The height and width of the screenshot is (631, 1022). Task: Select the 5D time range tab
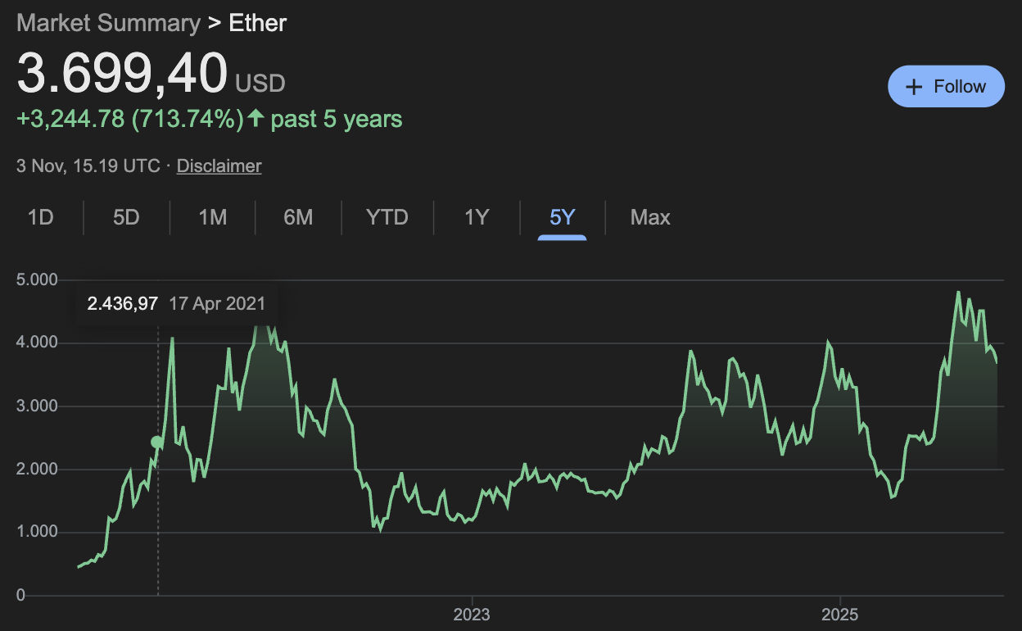point(126,217)
